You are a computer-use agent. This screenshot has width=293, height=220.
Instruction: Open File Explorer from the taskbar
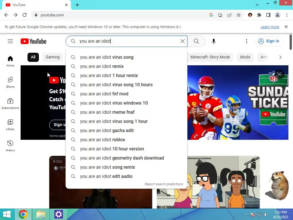[41, 214]
